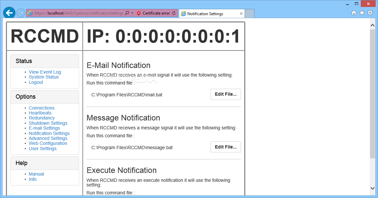
Task: Open the address bar dropdown arrow
Action: pos(132,13)
